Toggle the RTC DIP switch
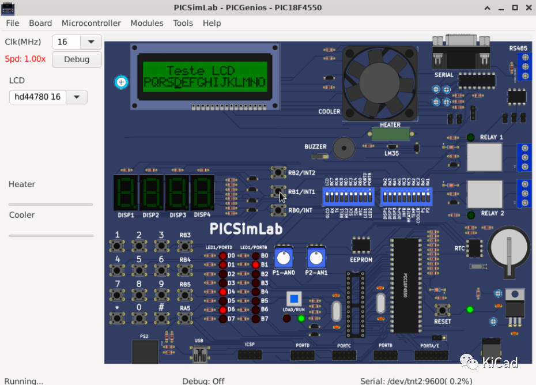 pos(360,197)
